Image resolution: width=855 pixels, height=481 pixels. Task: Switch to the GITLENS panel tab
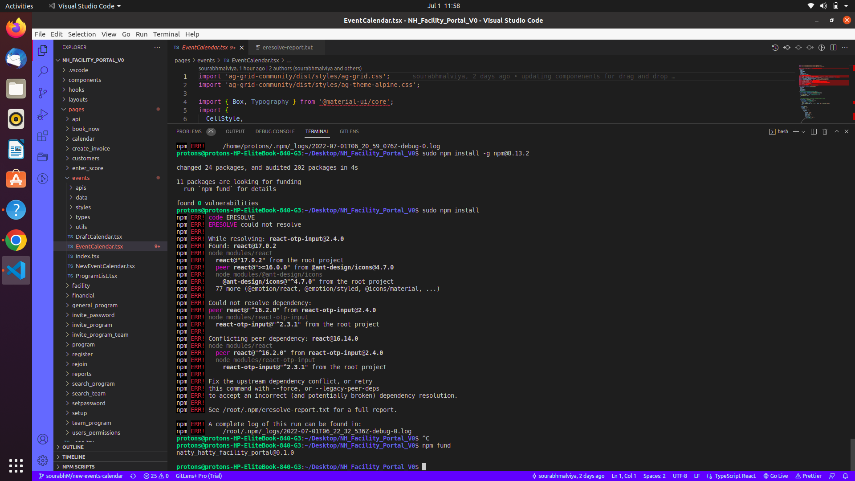(349, 131)
